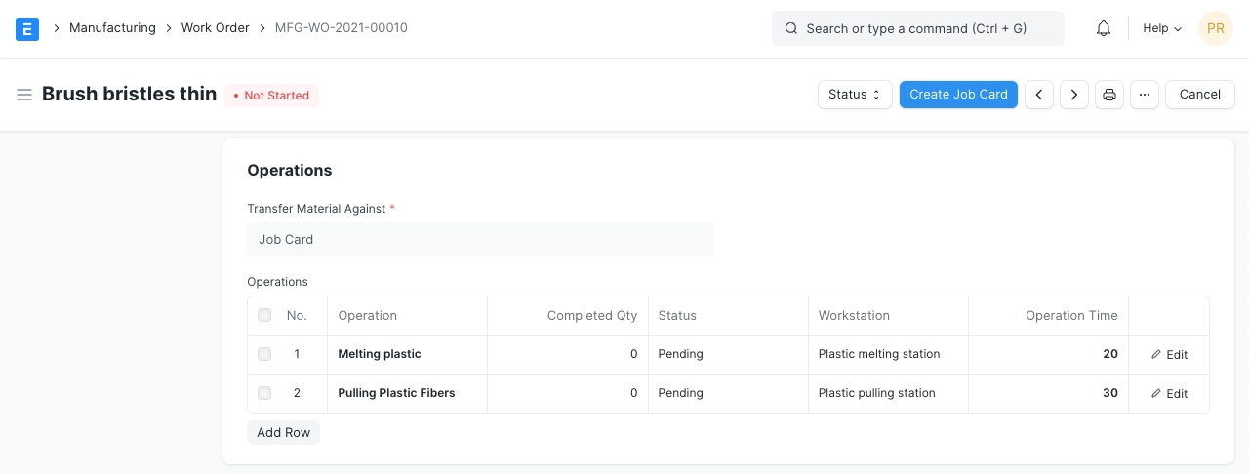Check the Melting plastic row checkbox

coord(264,354)
